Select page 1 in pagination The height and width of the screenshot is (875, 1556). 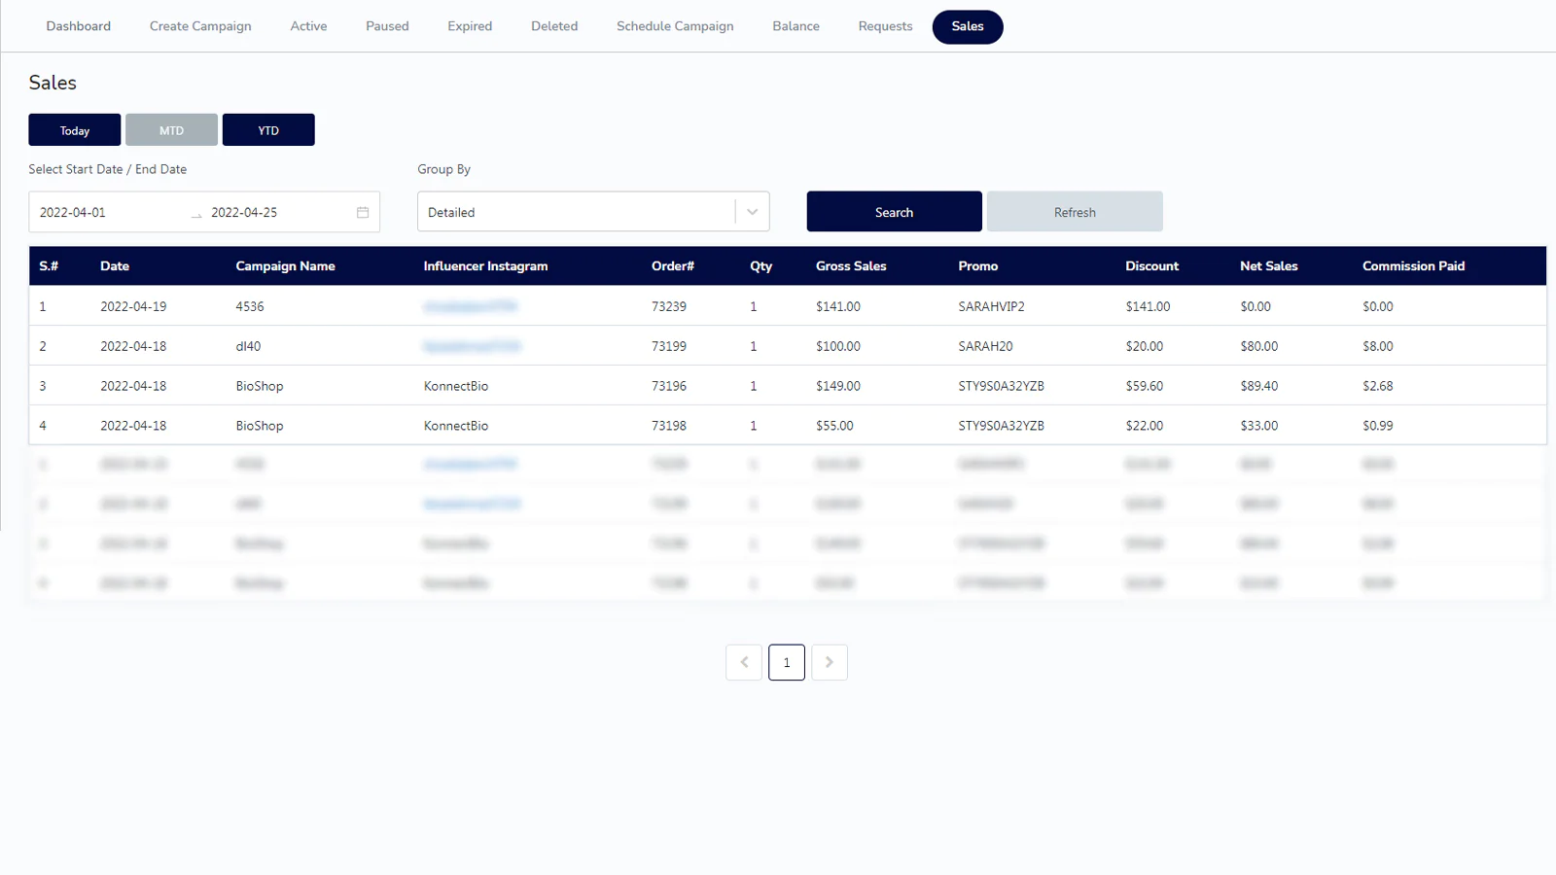click(x=787, y=662)
